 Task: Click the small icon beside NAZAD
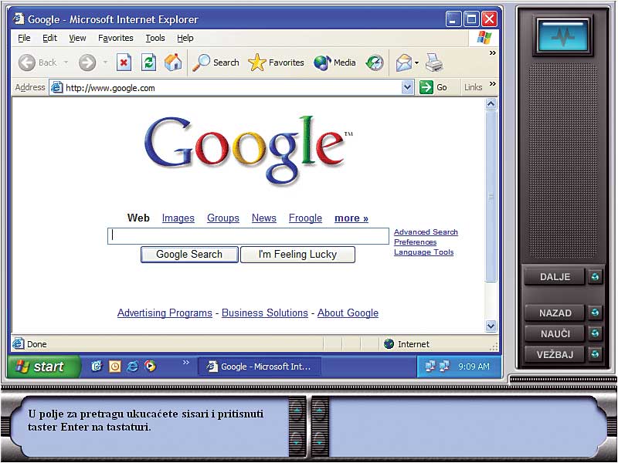click(x=595, y=313)
